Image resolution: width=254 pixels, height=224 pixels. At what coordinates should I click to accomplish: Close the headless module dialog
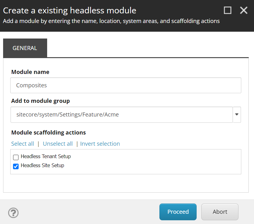click(244, 11)
